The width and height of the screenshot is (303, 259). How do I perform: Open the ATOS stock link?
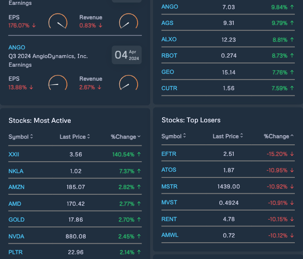point(169,170)
